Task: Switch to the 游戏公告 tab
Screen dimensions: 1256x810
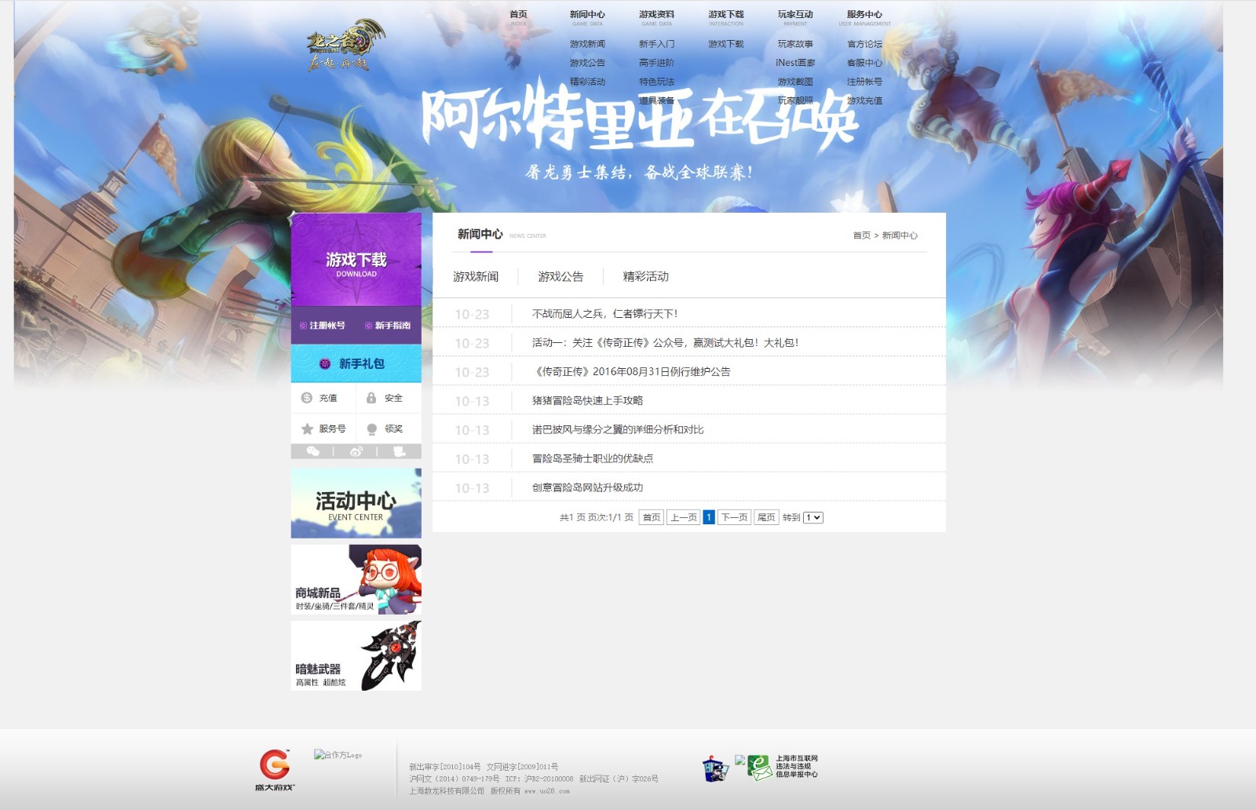Action: (560, 276)
